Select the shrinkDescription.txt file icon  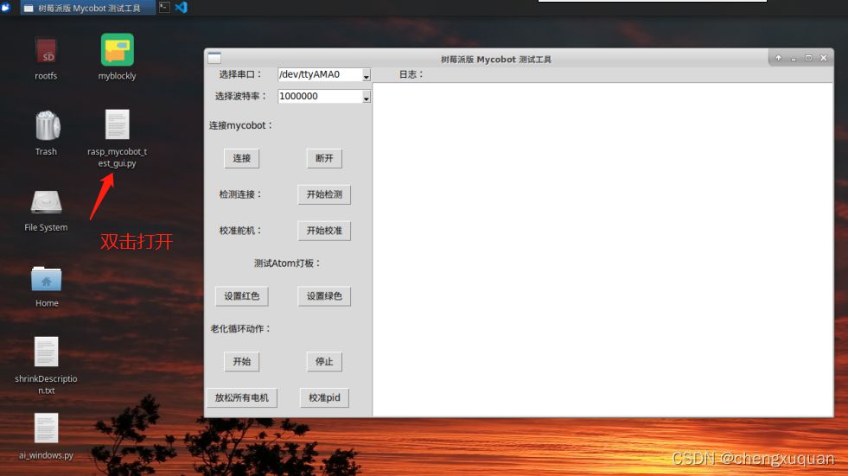click(x=46, y=352)
